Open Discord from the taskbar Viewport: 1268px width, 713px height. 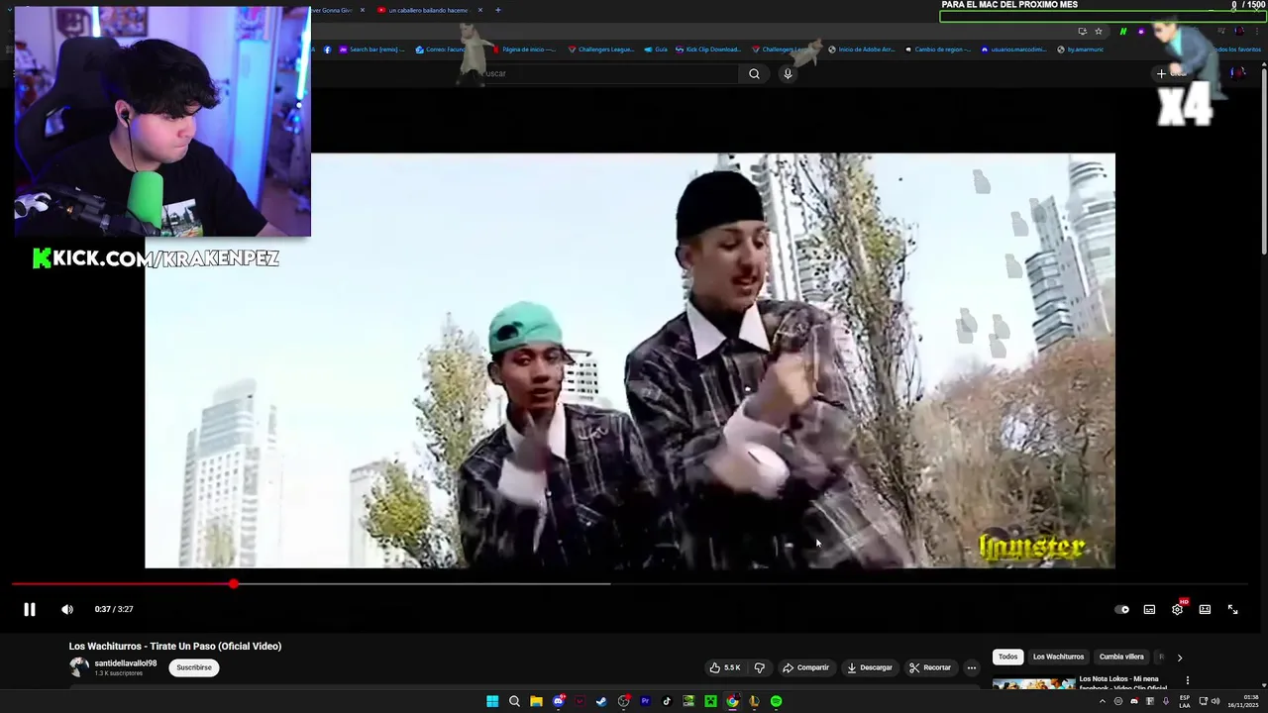559,701
